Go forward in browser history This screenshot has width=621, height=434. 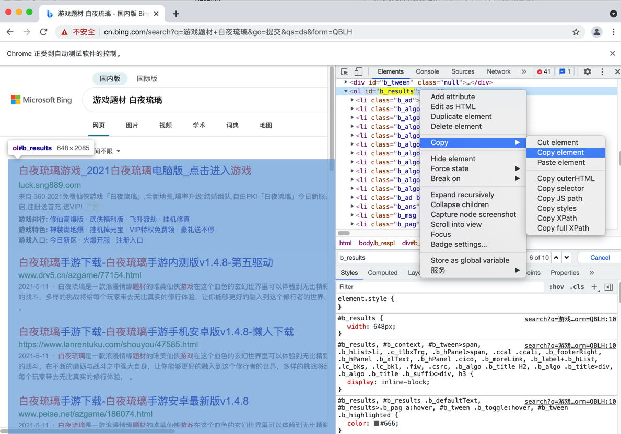[27, 32]
